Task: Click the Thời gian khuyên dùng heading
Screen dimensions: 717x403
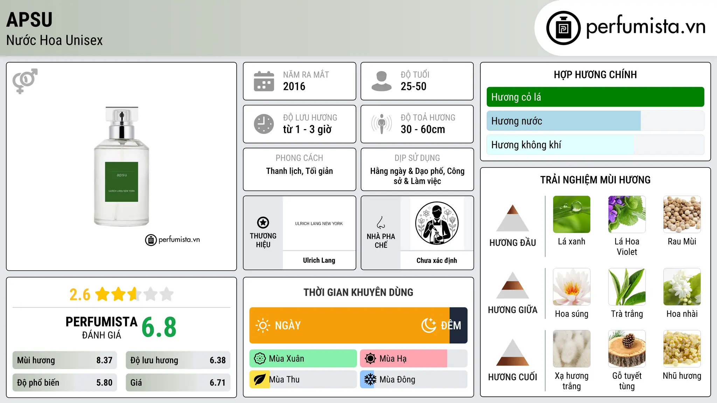Action: point(358,292)
